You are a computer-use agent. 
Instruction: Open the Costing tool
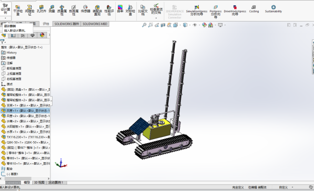pos(254,9)
